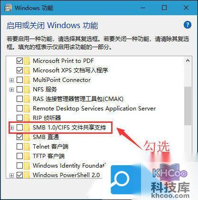Click the Windows Features title bar icon

point(8,8)
